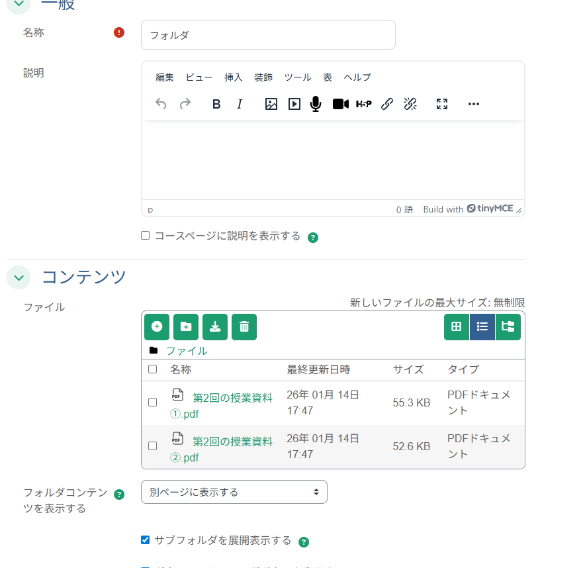Image resolution: width=583 pixels, height=568 pixels.
Task: Insert H5P content via its toolbar icon
Action: (x=363, y=104)
